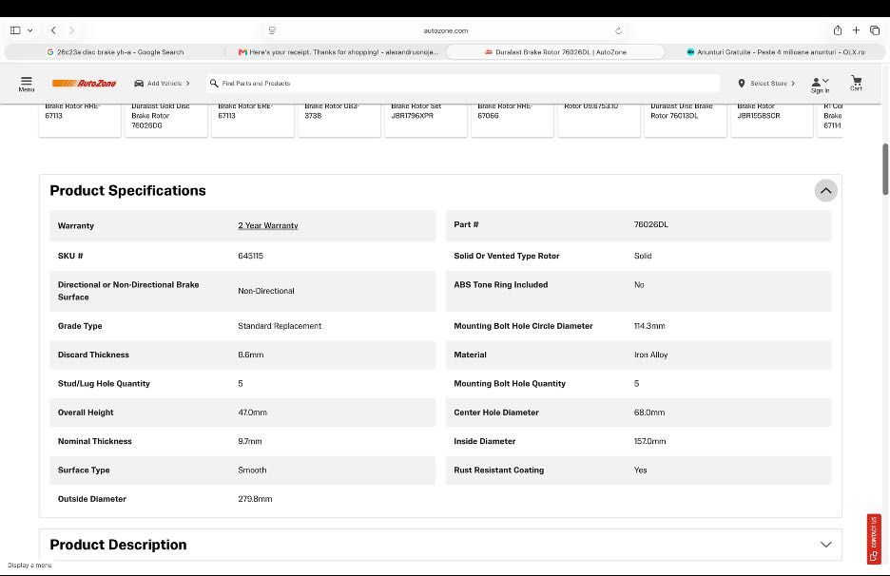890x576 pixels.
Task: Select SKU value 645115
Action: pyautogui.click(x=250, y=256)
